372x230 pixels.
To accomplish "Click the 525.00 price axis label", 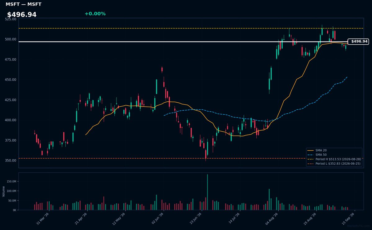I will (11, 19).
